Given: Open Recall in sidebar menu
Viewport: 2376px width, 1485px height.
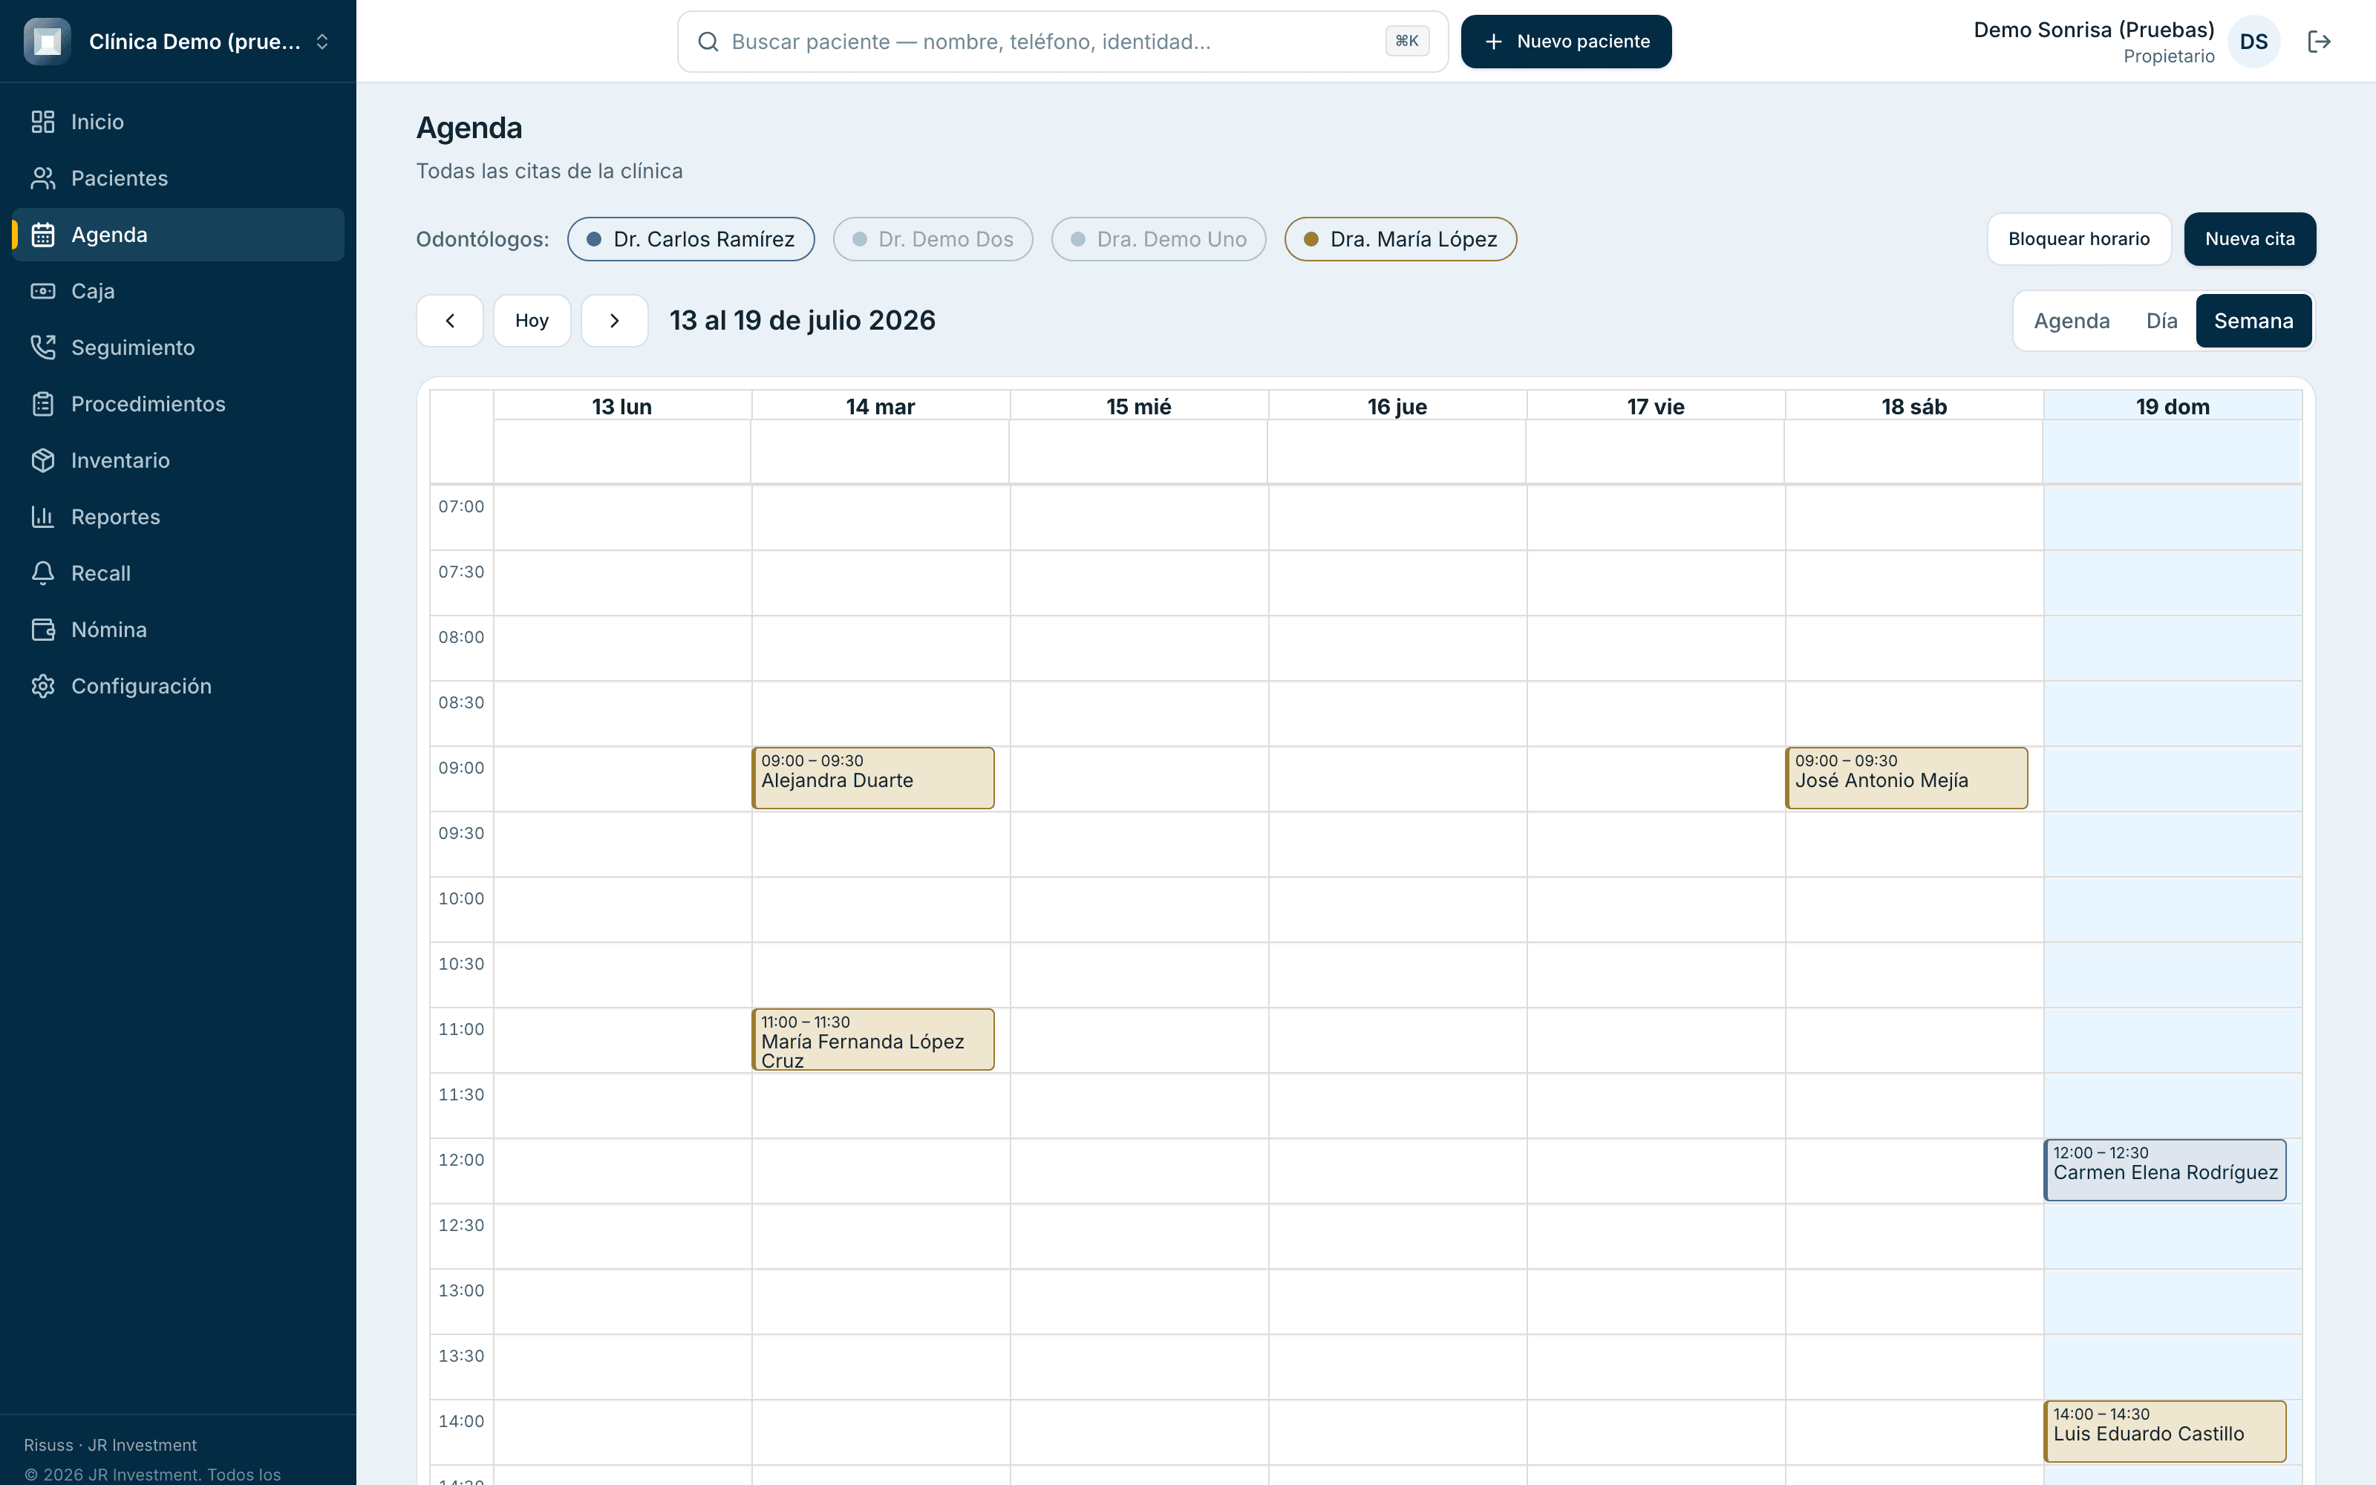Looking at the screenshot, I should [177, 573].
